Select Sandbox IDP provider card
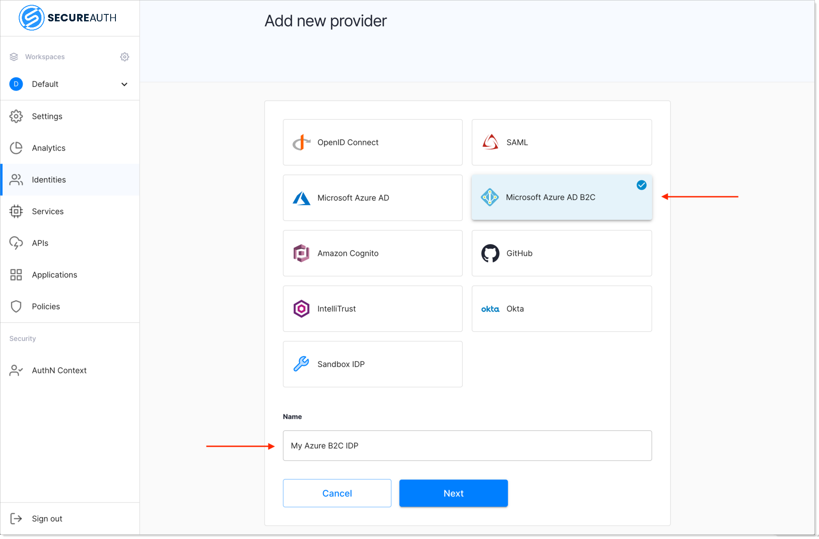The image size is (819, 539). [372, 364]
